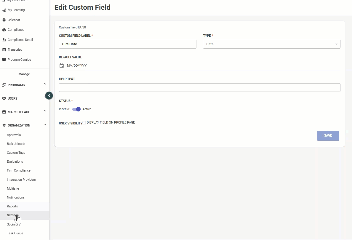The height and width of the screenshot is (240, 352).
Task: Click the My Learning sidebar icon
Action: coord(4,10)
